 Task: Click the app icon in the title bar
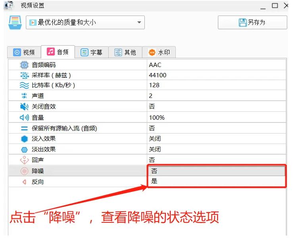point(9,5)
